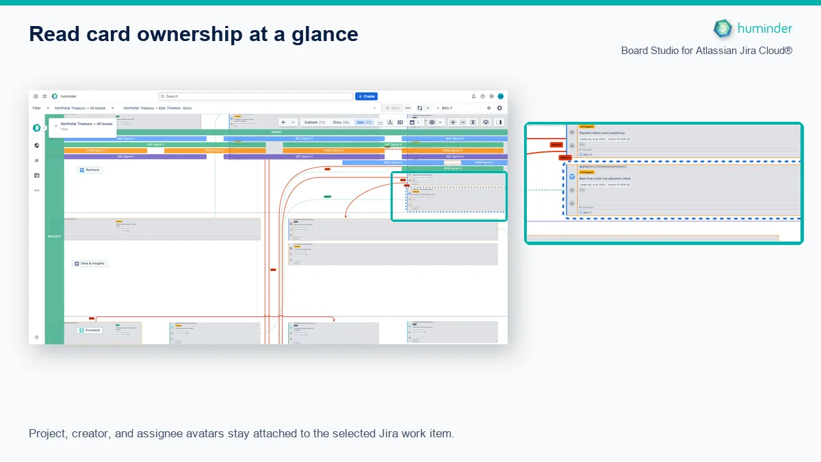Click the huminder logo in header
The height and width of the screenshot is (462, 821).
click(55, 97)
